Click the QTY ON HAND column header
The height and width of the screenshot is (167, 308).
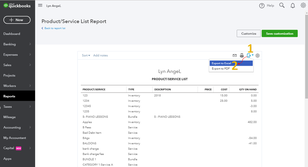(x=248, y=89)
